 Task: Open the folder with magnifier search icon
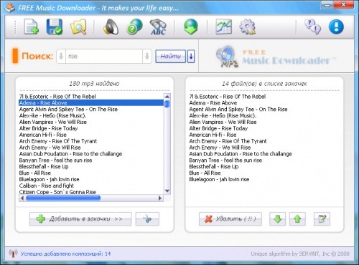click(78, 26)
